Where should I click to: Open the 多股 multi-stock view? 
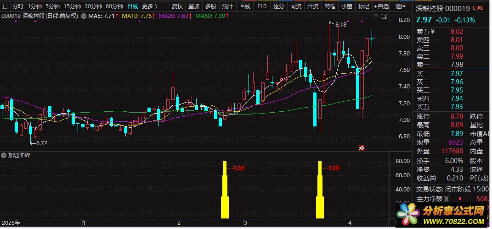tap(211, 6)
